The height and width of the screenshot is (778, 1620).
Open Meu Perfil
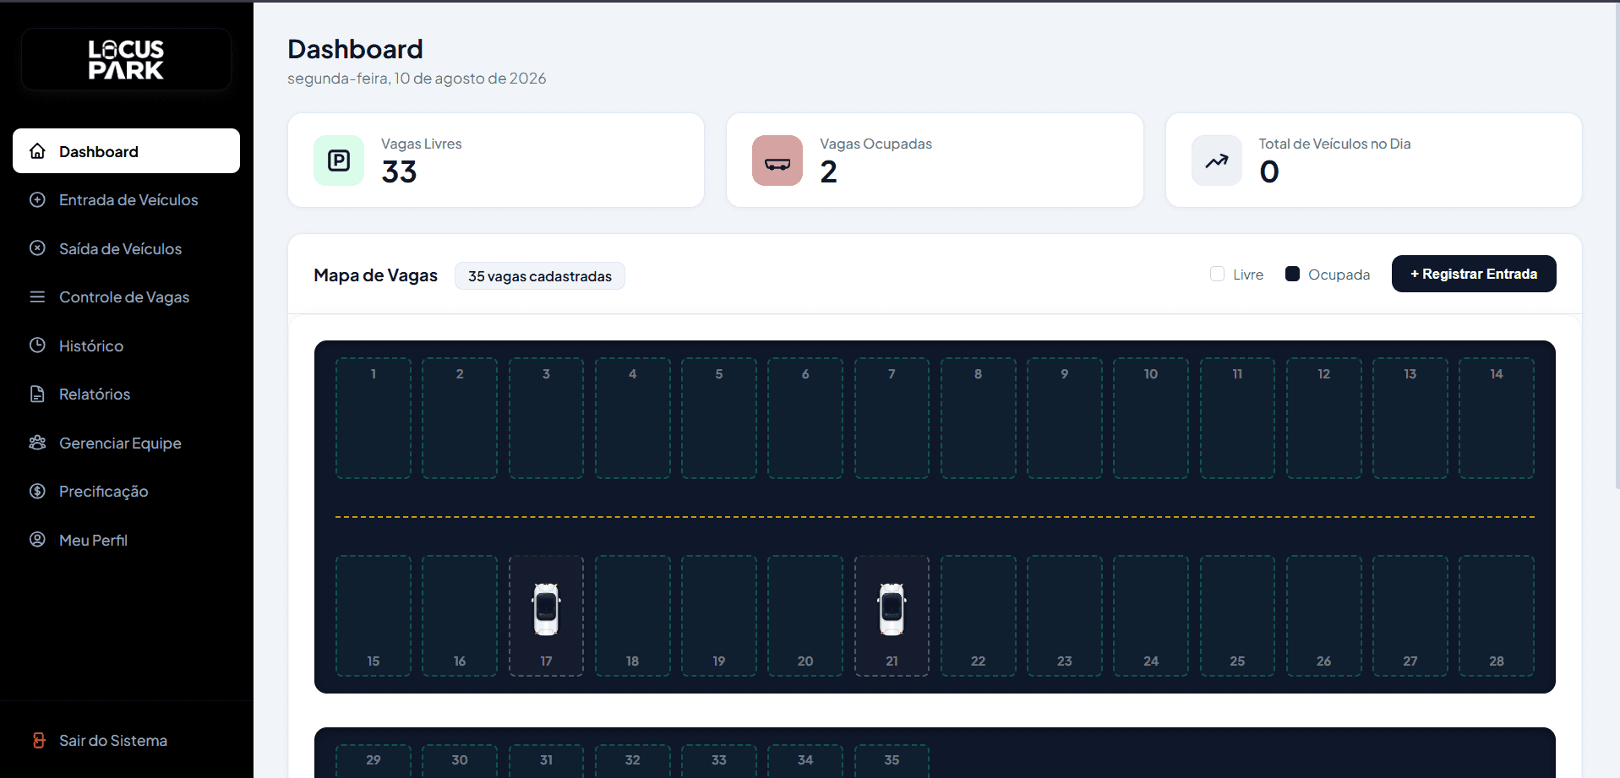pyautogui.click(x=126, y=540)
